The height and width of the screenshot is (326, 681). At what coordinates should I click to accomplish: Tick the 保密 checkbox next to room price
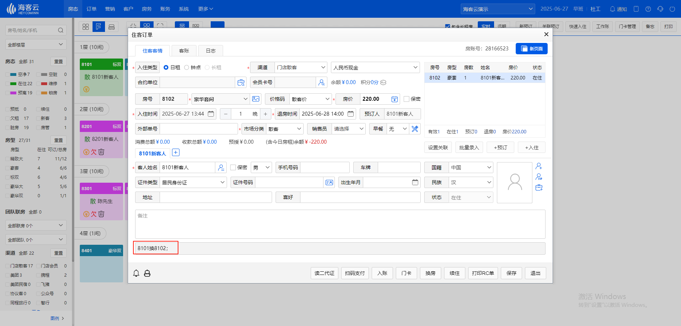point(406,99)
